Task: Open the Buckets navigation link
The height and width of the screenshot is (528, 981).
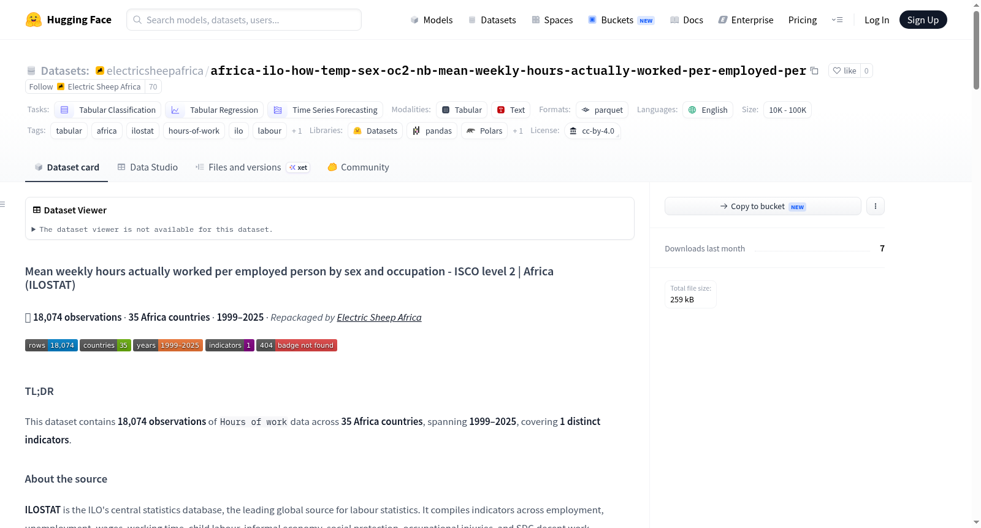Action: (x=621, y=20)
